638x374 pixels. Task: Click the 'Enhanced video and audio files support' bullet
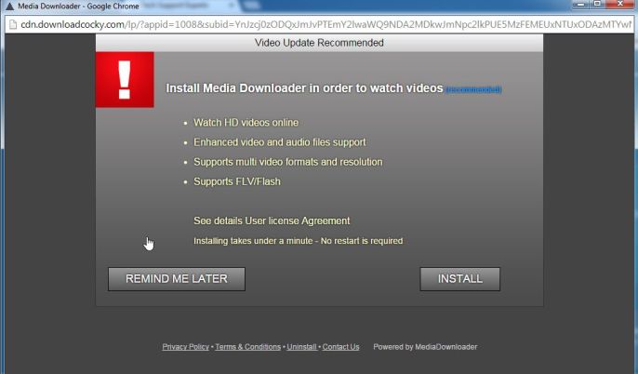tap(280, 142)
